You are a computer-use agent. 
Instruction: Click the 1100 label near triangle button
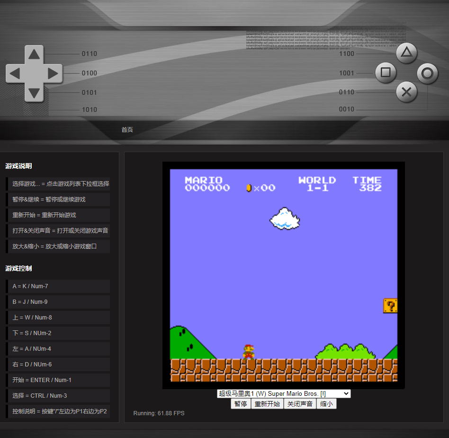347,54
